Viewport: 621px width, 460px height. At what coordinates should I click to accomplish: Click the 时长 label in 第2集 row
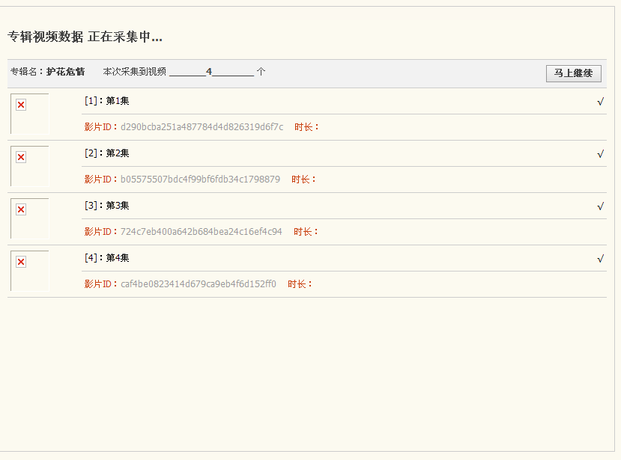pyautogui.click(x=303, y=180)
